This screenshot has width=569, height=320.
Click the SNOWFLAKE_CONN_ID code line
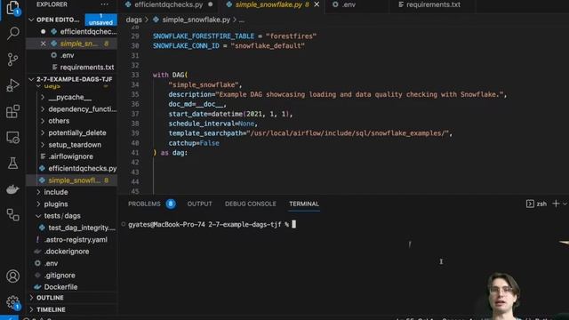coord(228,45)
